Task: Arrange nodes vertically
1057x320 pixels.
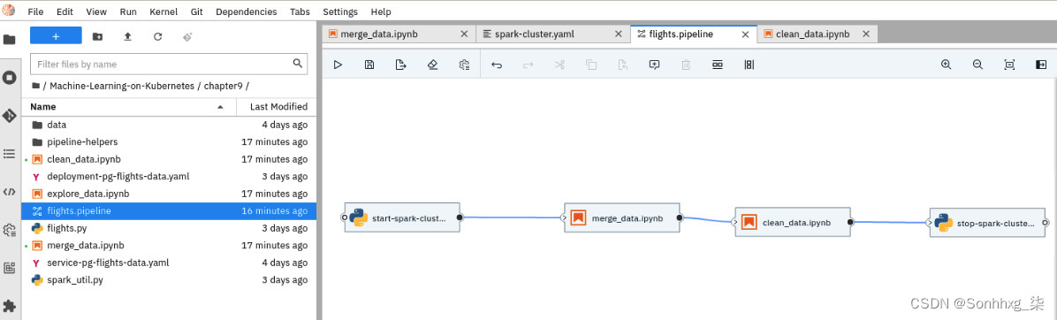Action: click(749, 65)
